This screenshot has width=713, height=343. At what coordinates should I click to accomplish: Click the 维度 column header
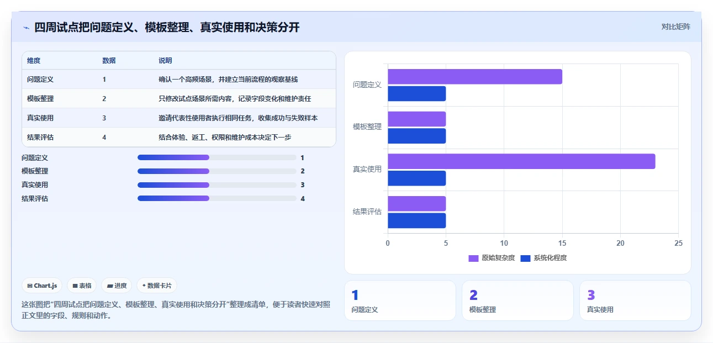click(34, 61)
